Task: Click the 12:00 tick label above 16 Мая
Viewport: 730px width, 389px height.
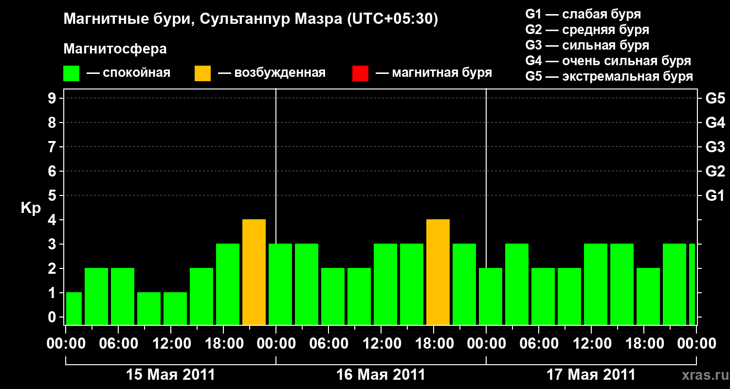Action: [x=381, y=343]
